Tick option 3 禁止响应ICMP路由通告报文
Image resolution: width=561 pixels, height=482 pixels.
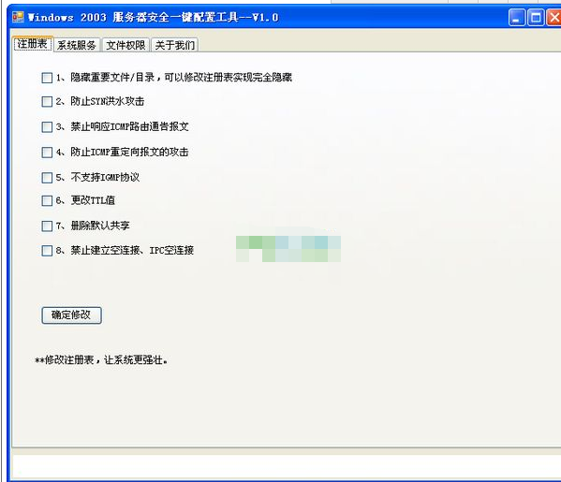point(47,127)
